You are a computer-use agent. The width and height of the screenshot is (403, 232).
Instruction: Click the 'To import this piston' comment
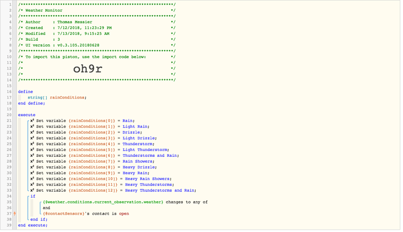point(86,57)
